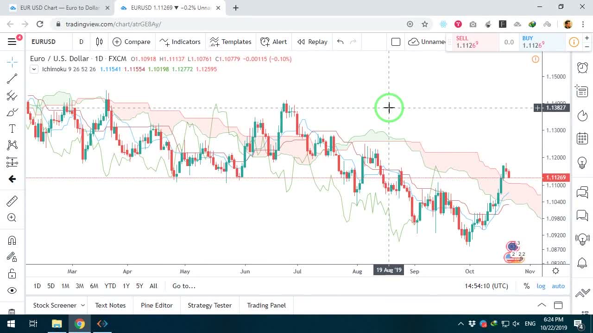Screen dimensions: 593x333
Task: Lock all drawing tools
Action: pos(12,274)
